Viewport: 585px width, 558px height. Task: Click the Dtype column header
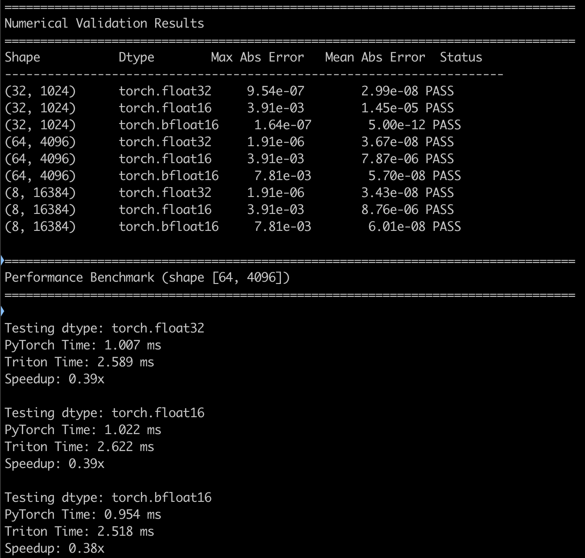(136, 57)
